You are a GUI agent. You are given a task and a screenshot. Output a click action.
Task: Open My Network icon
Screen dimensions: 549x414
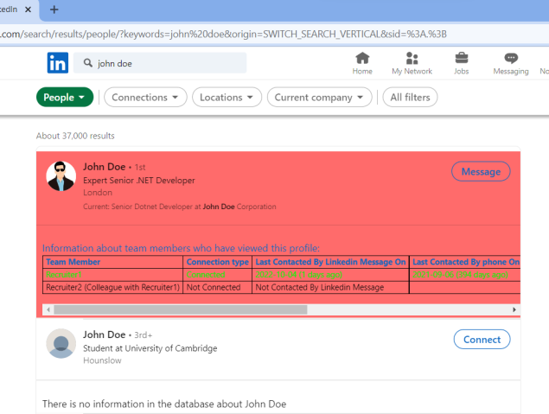(x=412, y=63)
